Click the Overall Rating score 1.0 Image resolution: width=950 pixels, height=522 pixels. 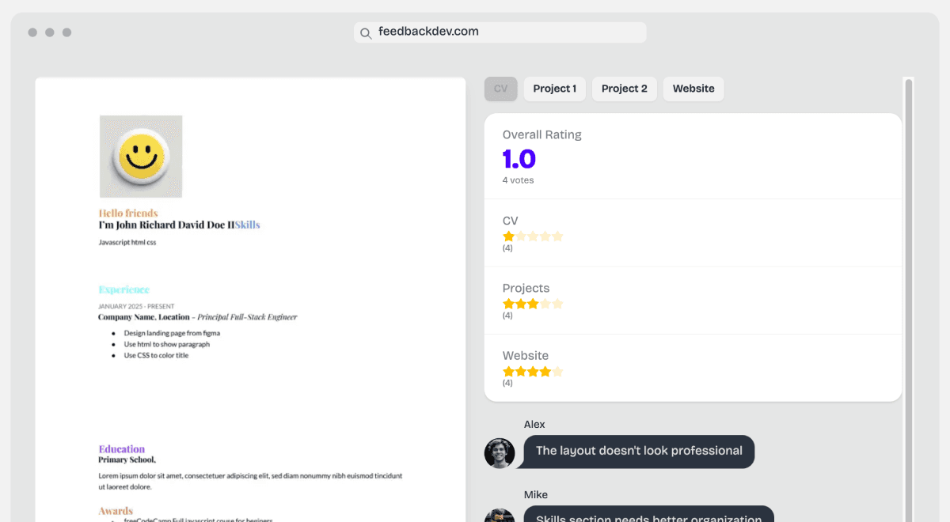[517, 160]
